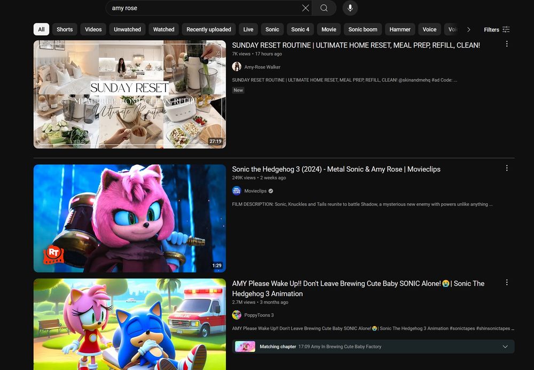This screenshot has width=534, height=370.
Task: Select the Hammer filter chip
Action: pyautogui.click(x=400, y=29)
